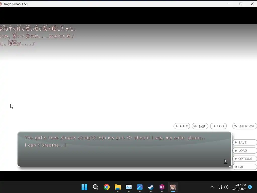The image size is (257, 193).
Task: Expand the hidden system tray icons chevron
Action: (212, 187)
